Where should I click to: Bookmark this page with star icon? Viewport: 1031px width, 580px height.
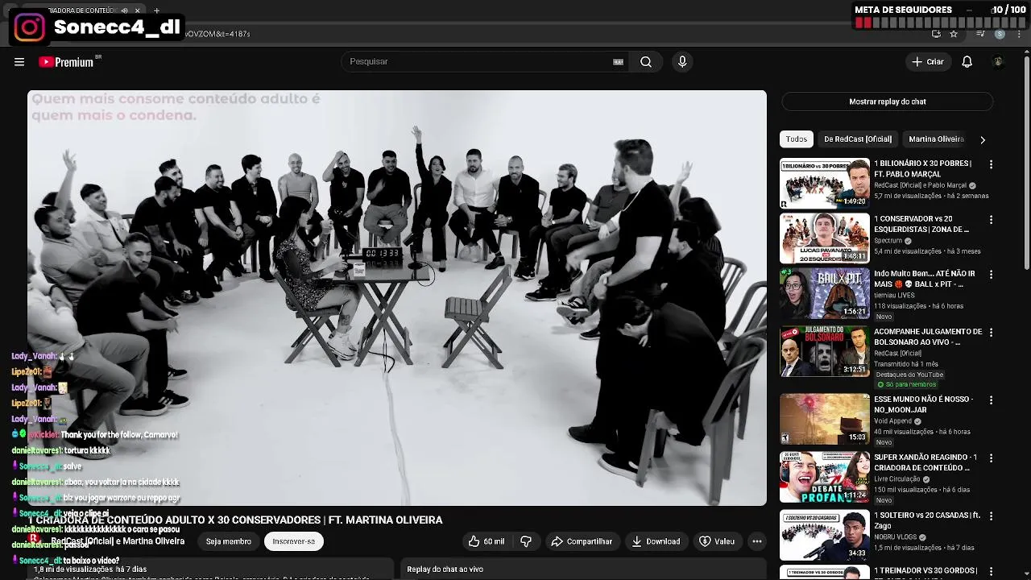[954, 34]
